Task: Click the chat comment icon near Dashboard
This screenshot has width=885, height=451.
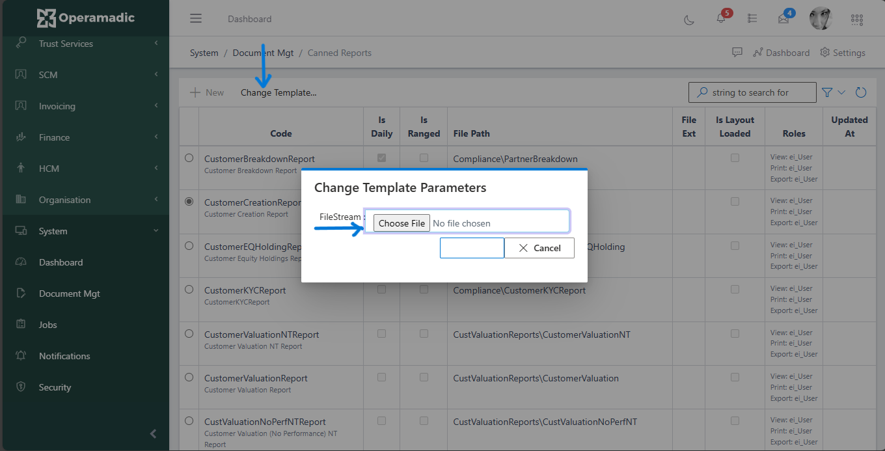Action: [737, 52]
